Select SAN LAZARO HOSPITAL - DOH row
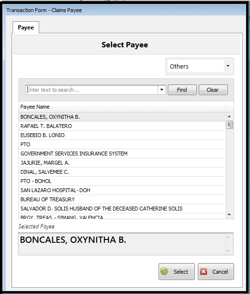 click(122, 190)
